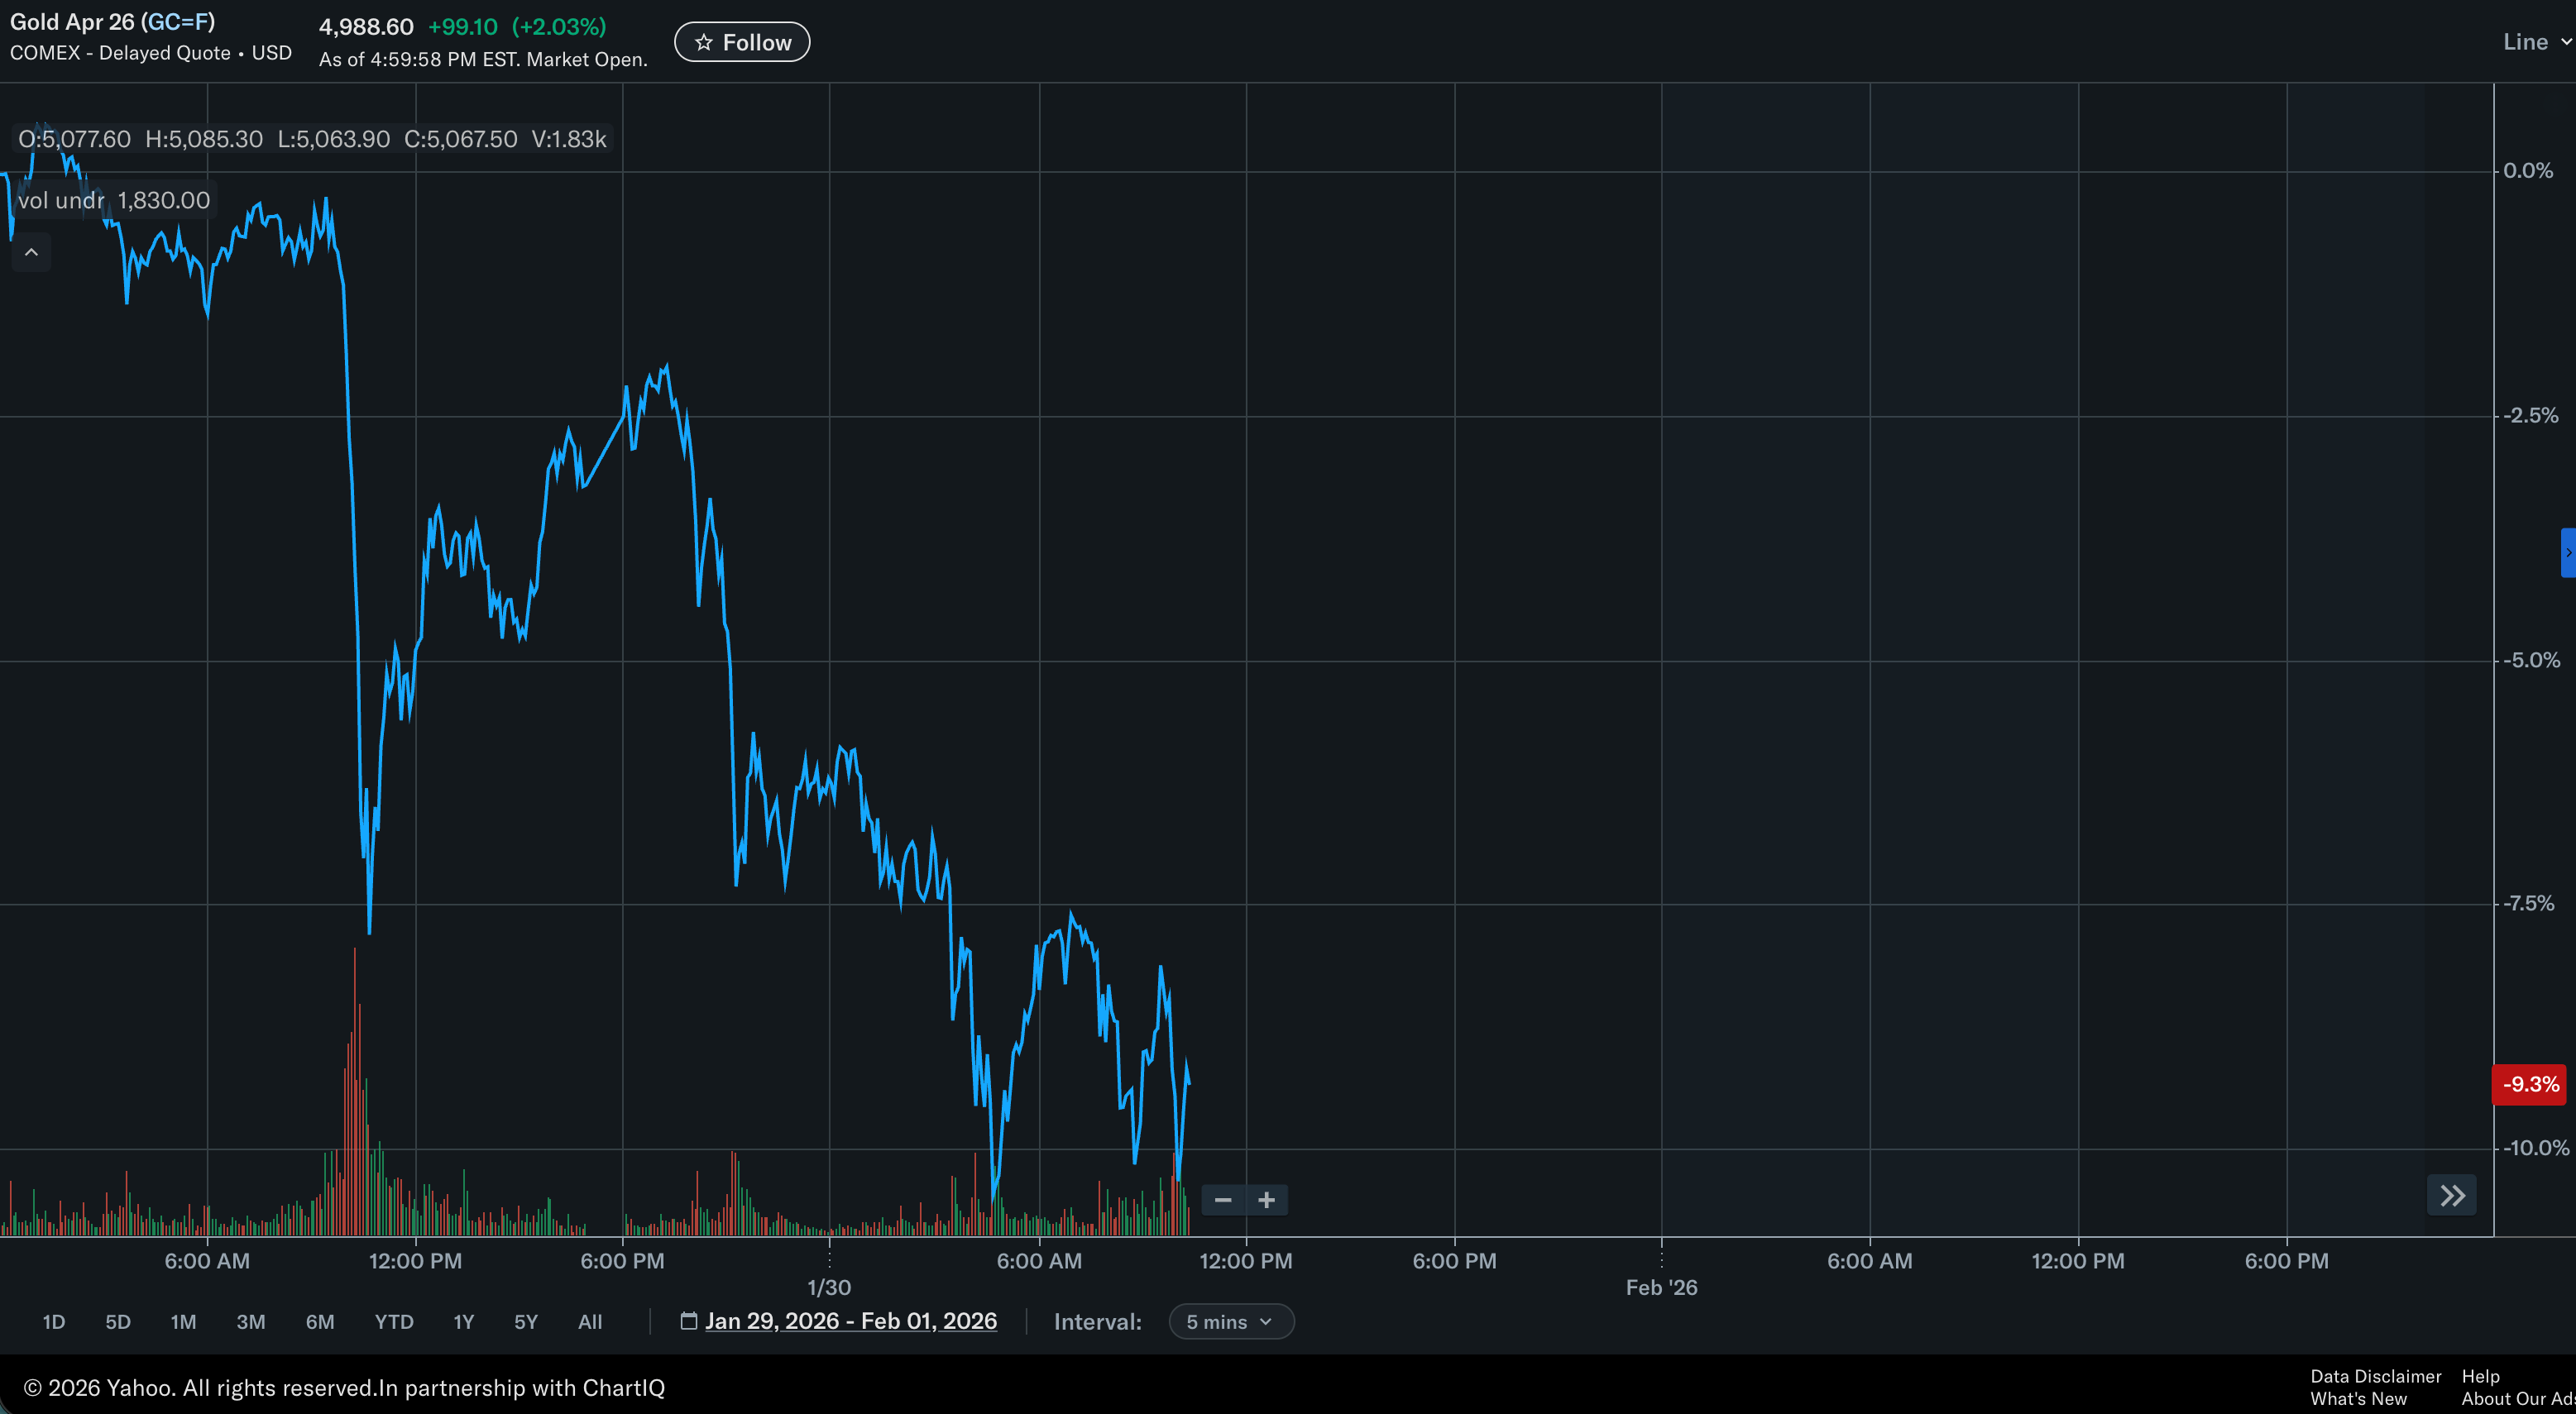2576x1414 pixels.
Task: Switch to 1M range
Action: click(x=183, y=1321)
